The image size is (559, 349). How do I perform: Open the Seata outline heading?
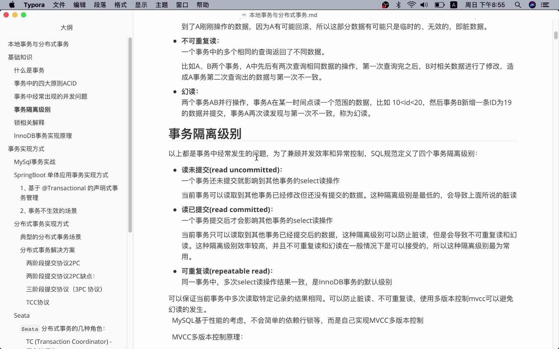tap(22, 315)
